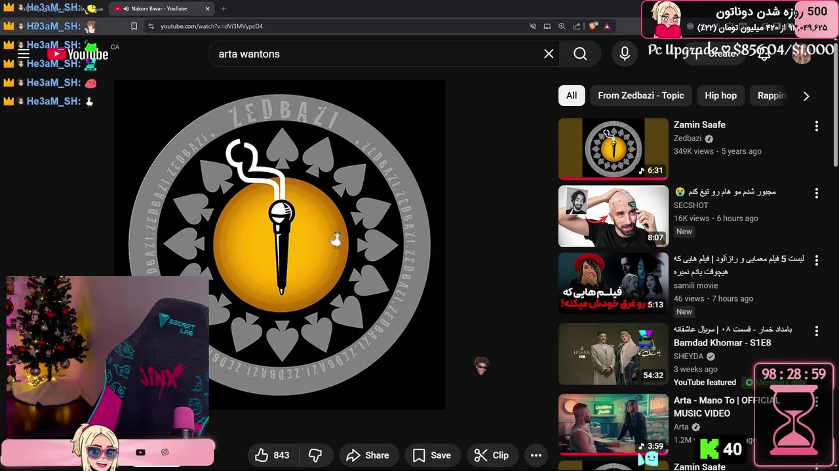Open options menu for Bamdad Khomar S1E8
Viewport: 839px width, 471px height.
pyautogui.click(x=816, y=331)
